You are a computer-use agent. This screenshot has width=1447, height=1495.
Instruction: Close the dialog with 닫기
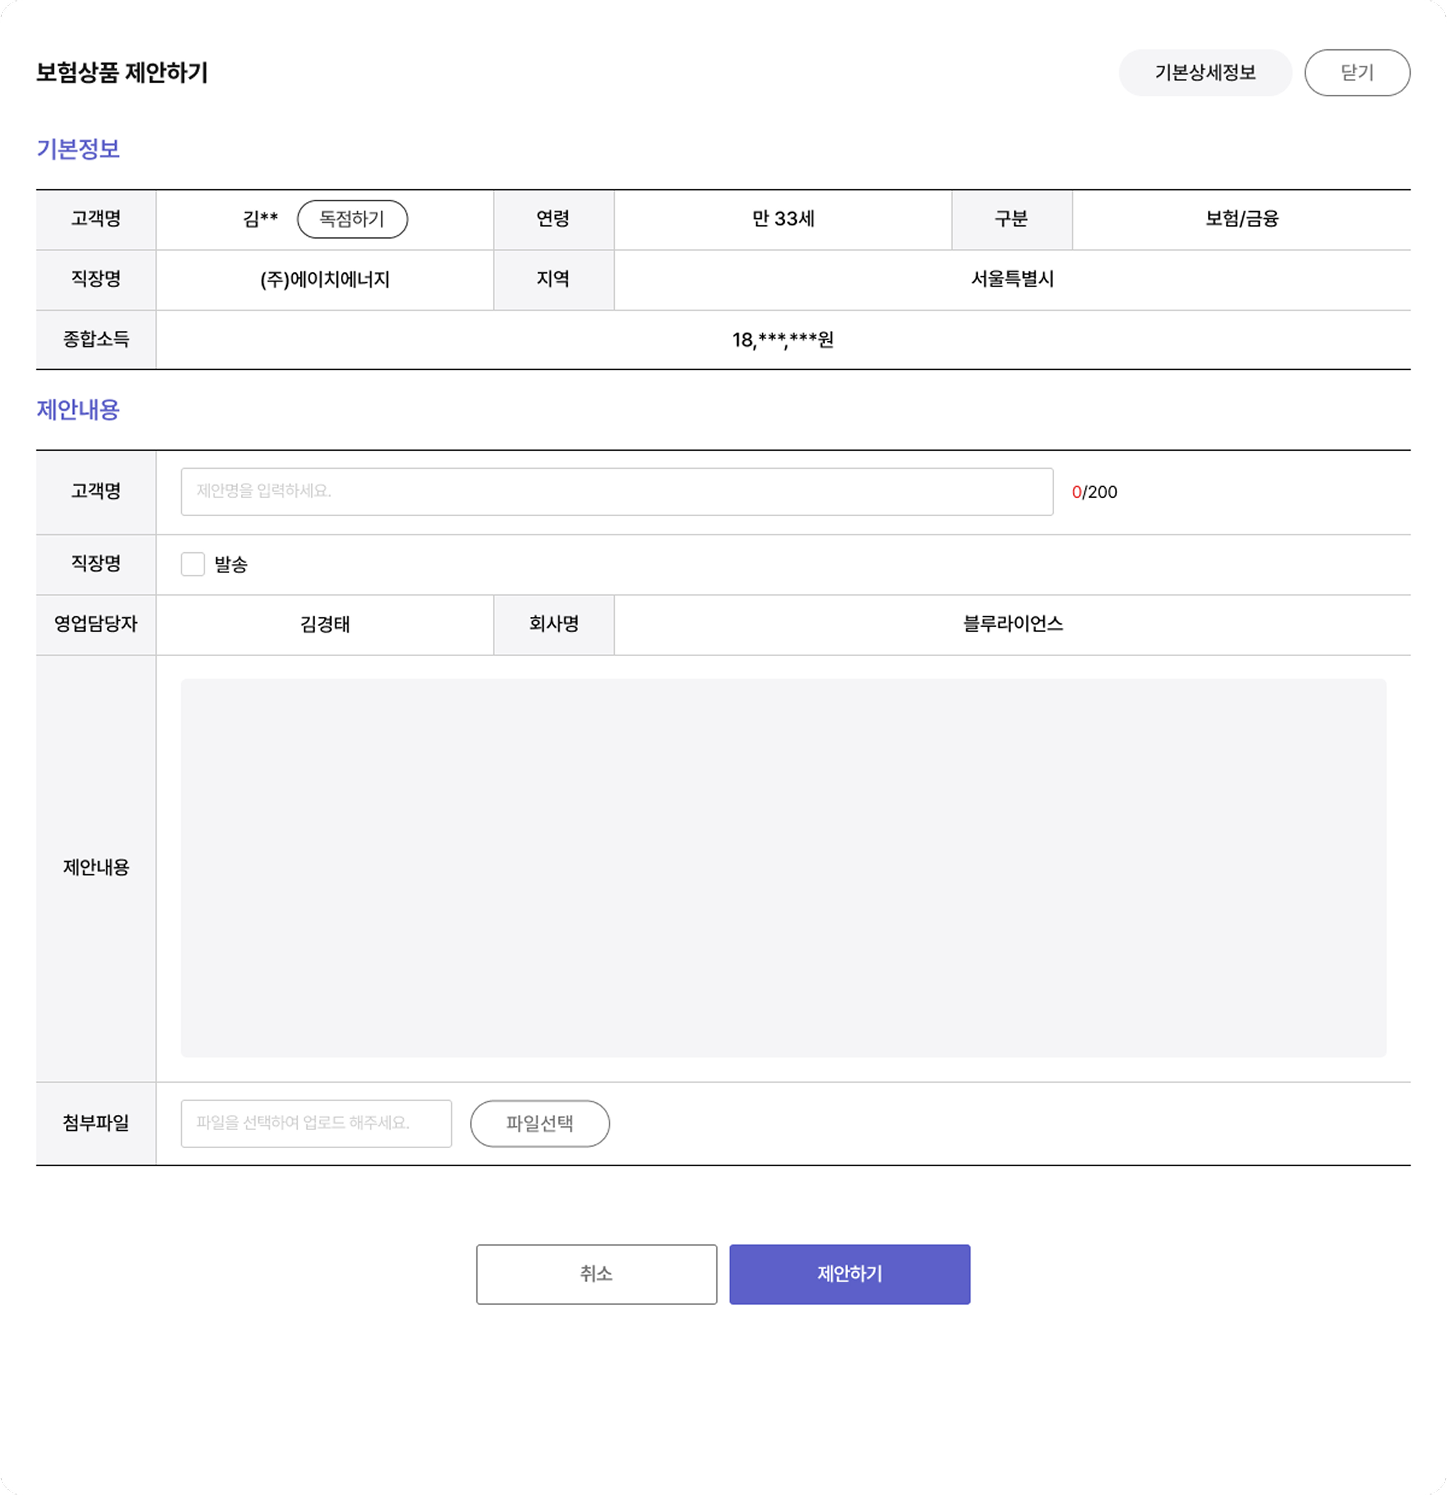[x=1356, y=72]
